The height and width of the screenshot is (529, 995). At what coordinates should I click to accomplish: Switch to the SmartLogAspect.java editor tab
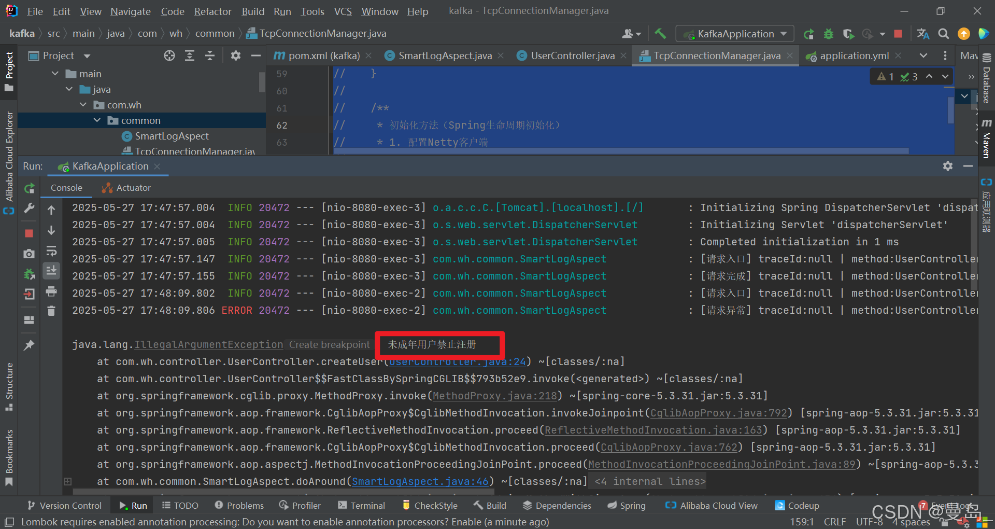pyautogui.click(x=445, y=55)
